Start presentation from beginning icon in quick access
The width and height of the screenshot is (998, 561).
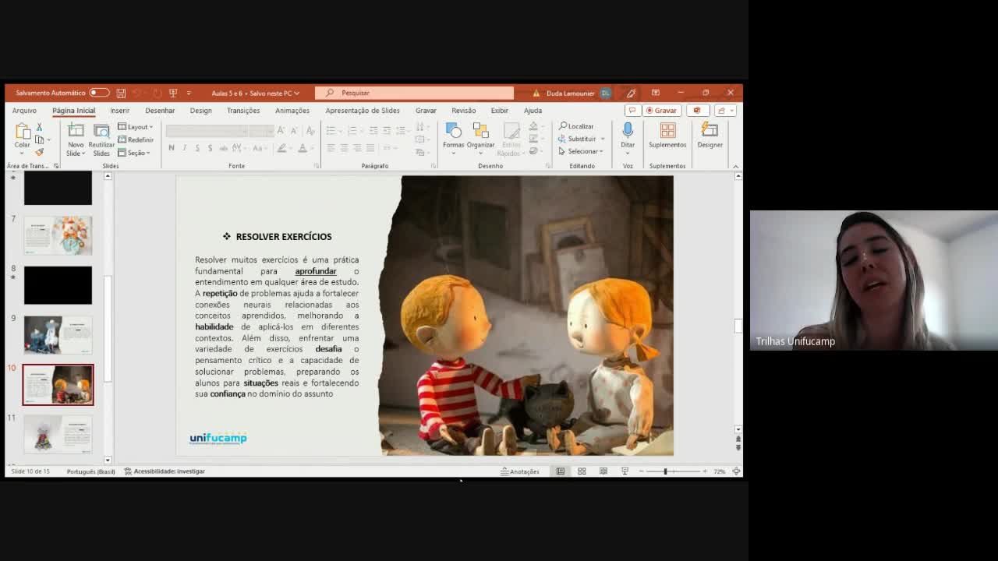tap(173, 93)
